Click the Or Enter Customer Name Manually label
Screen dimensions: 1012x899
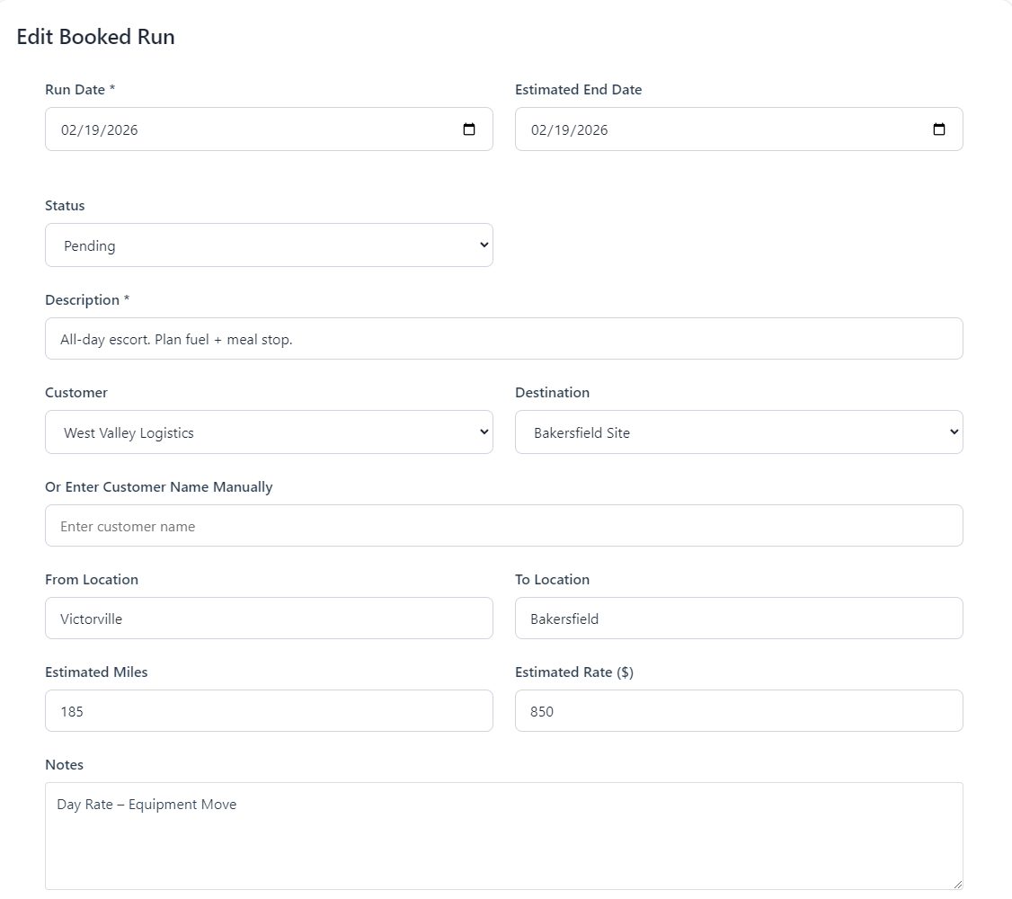point(159,486)
